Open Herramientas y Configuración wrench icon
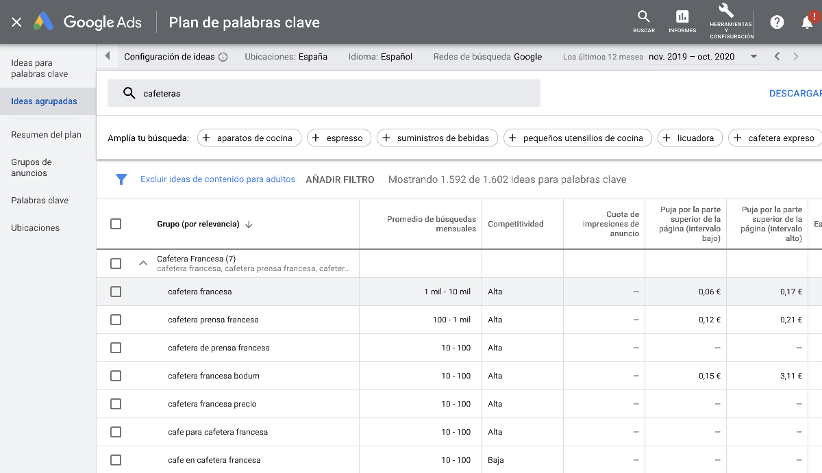This screenshot has width=822, height=473. coord(726,12)
